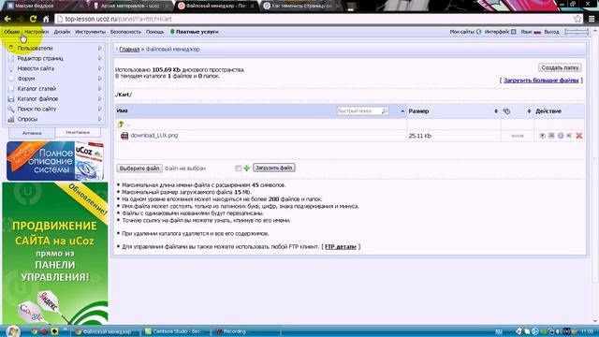Click the Главная breadcrumb link
Viewport: 599px width, 337px height.
coord(129,50)
